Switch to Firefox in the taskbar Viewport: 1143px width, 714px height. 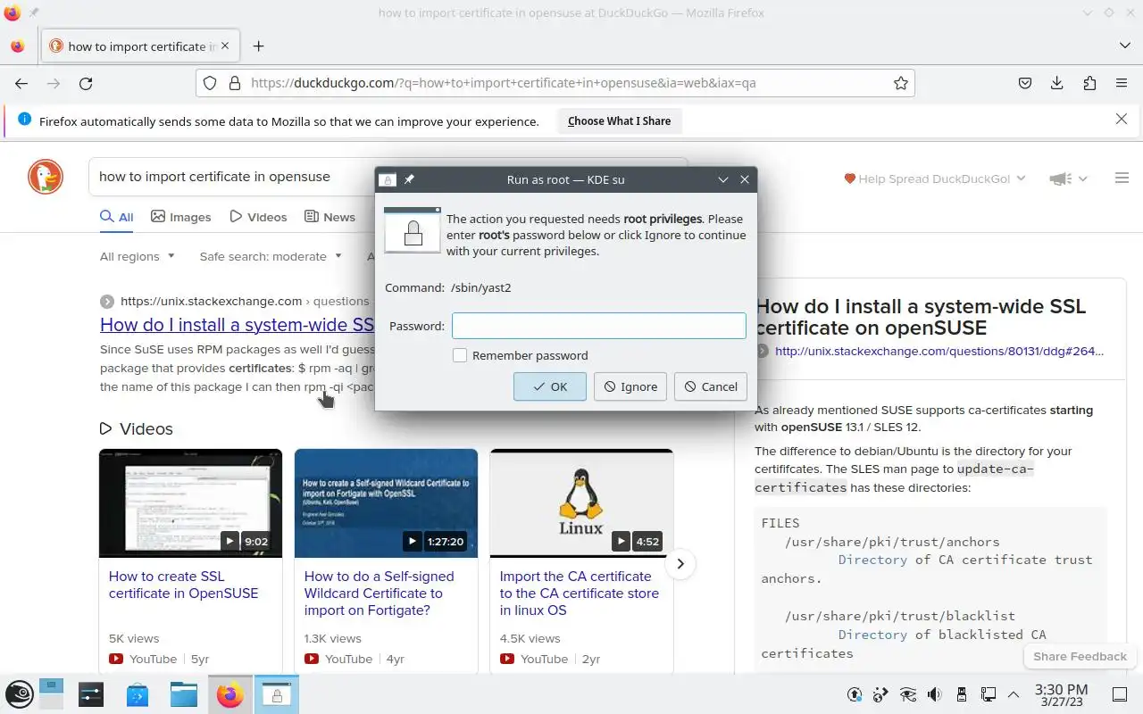[x=230, y=694]
